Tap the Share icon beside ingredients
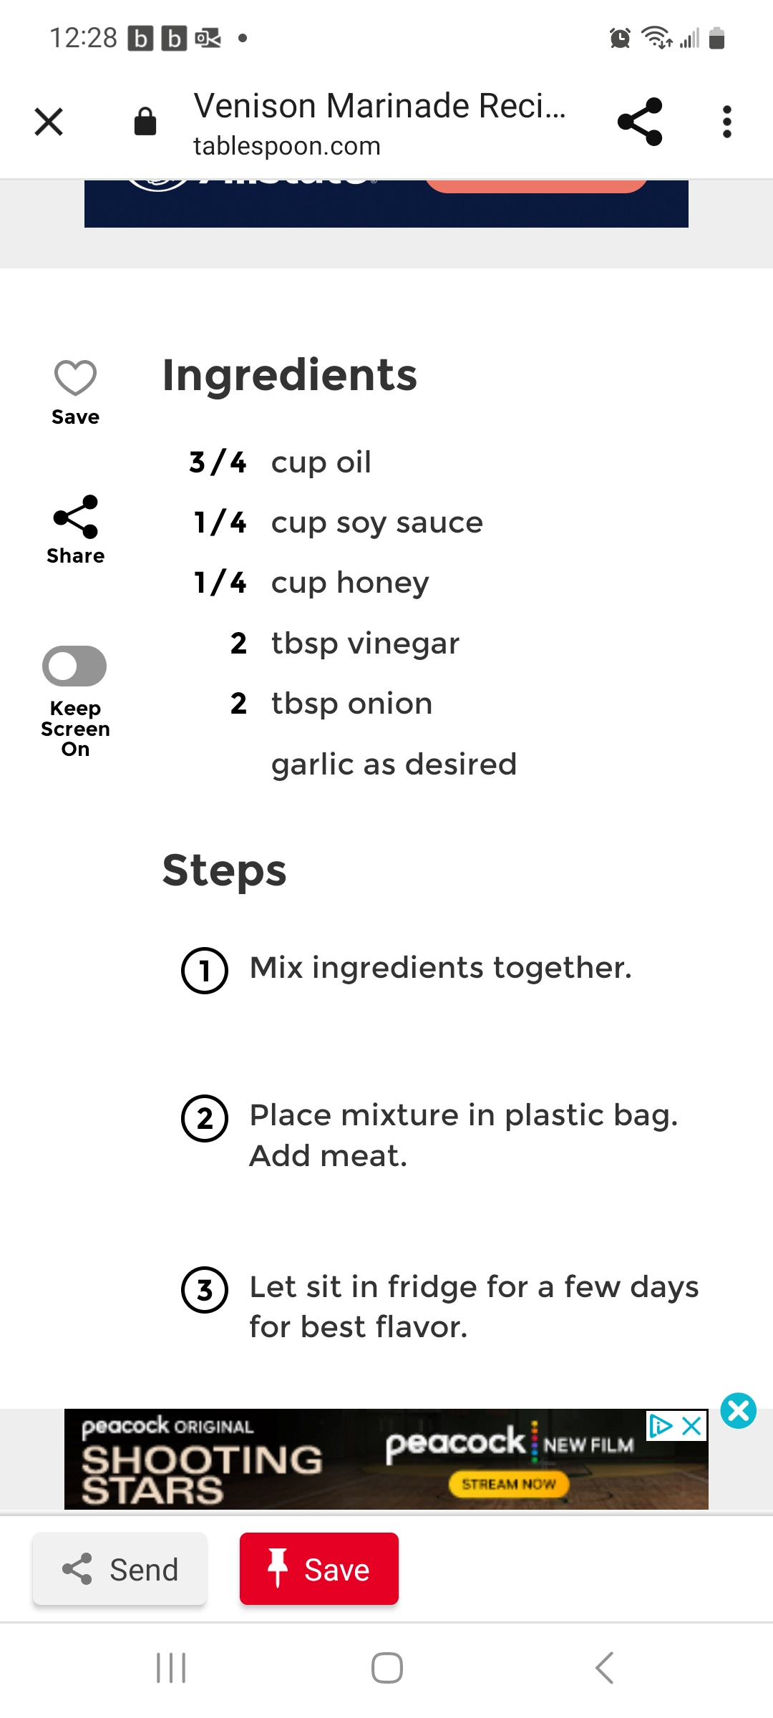The width and height of the screenshot is (773, 1718). pyautogui.click(x=75, y=516)
